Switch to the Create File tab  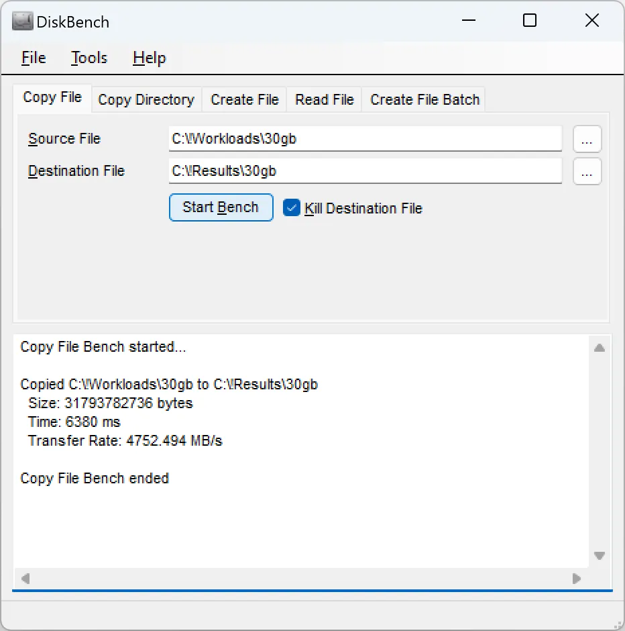[x=245, y=100]
